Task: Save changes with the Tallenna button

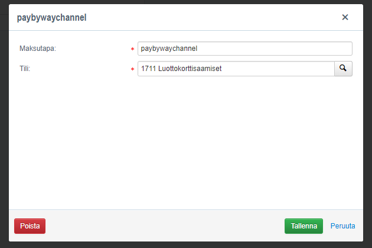Action: [x=304, y=226]
